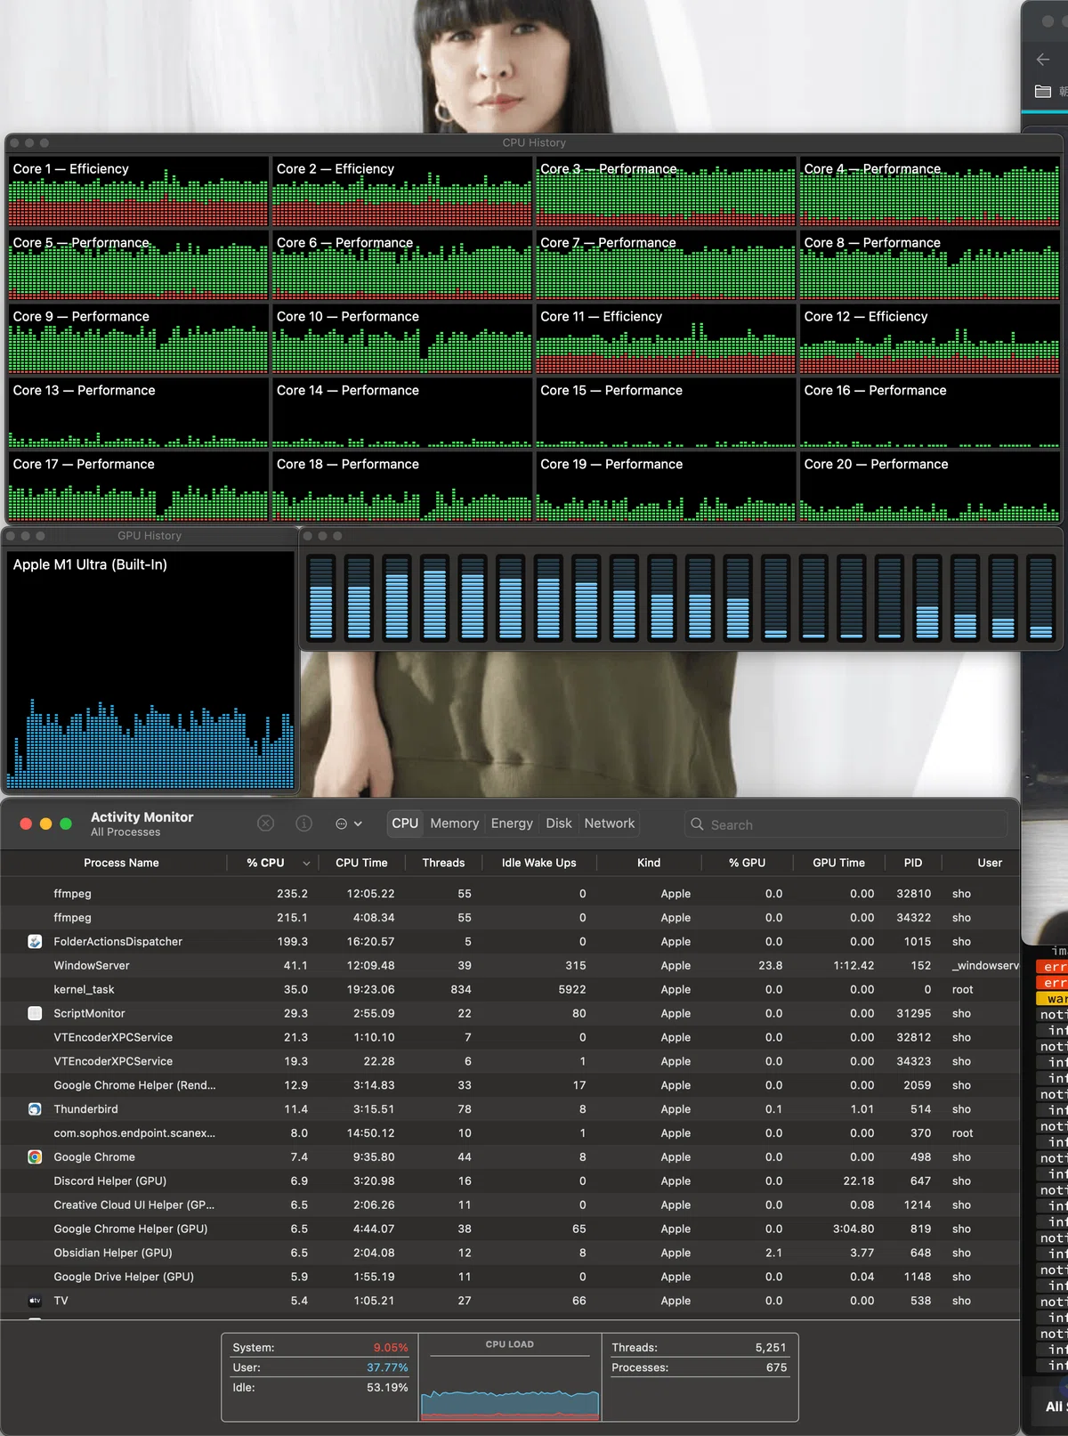Image resolution: width=1068 pixels, height=1436 pixels.
Task: Click the Core 8 — Performance graph
Action: [x=929, y=264]
